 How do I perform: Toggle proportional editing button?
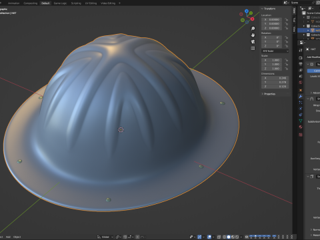click(137, 237)
